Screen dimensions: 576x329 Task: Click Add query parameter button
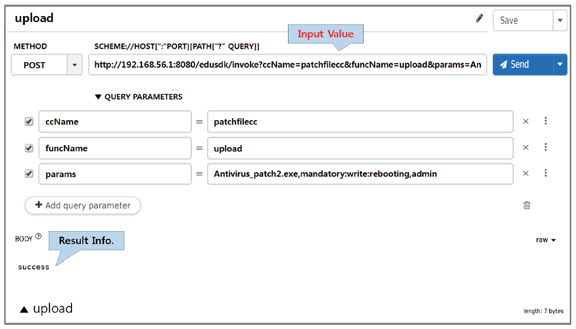(83, 205)
